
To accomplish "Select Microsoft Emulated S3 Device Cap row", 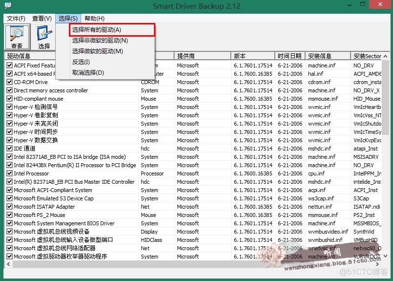I will click(x=193, y=198).
